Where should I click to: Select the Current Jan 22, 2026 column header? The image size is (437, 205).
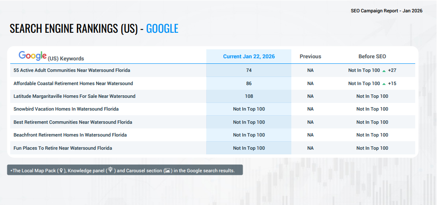click(x=249, y=57)
